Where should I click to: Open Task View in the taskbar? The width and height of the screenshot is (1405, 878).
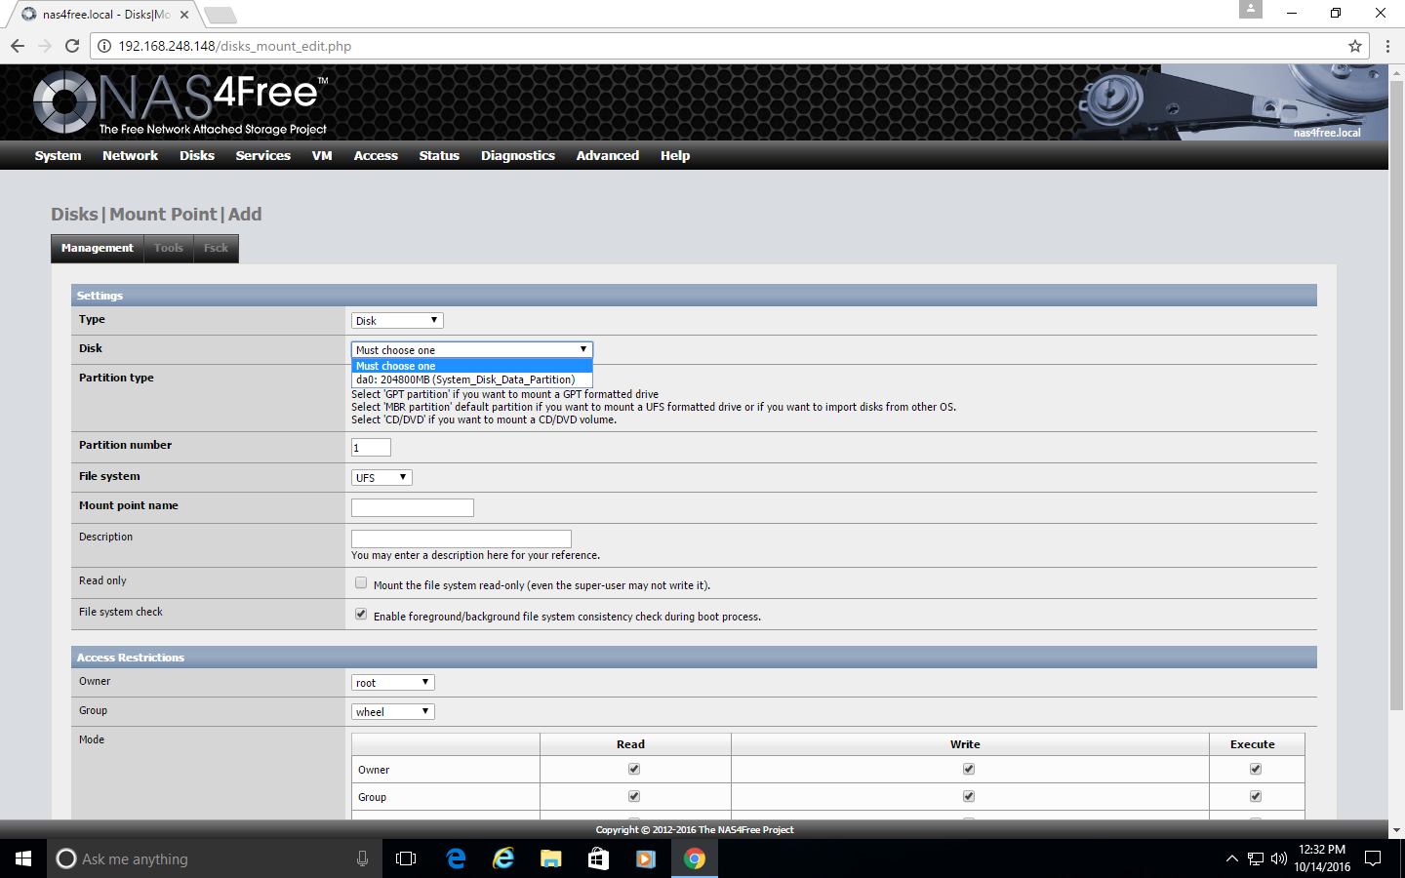point(406,858)
